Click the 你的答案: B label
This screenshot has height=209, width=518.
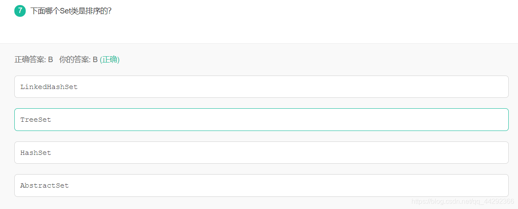pyautogui.click(x=78, y=60)
